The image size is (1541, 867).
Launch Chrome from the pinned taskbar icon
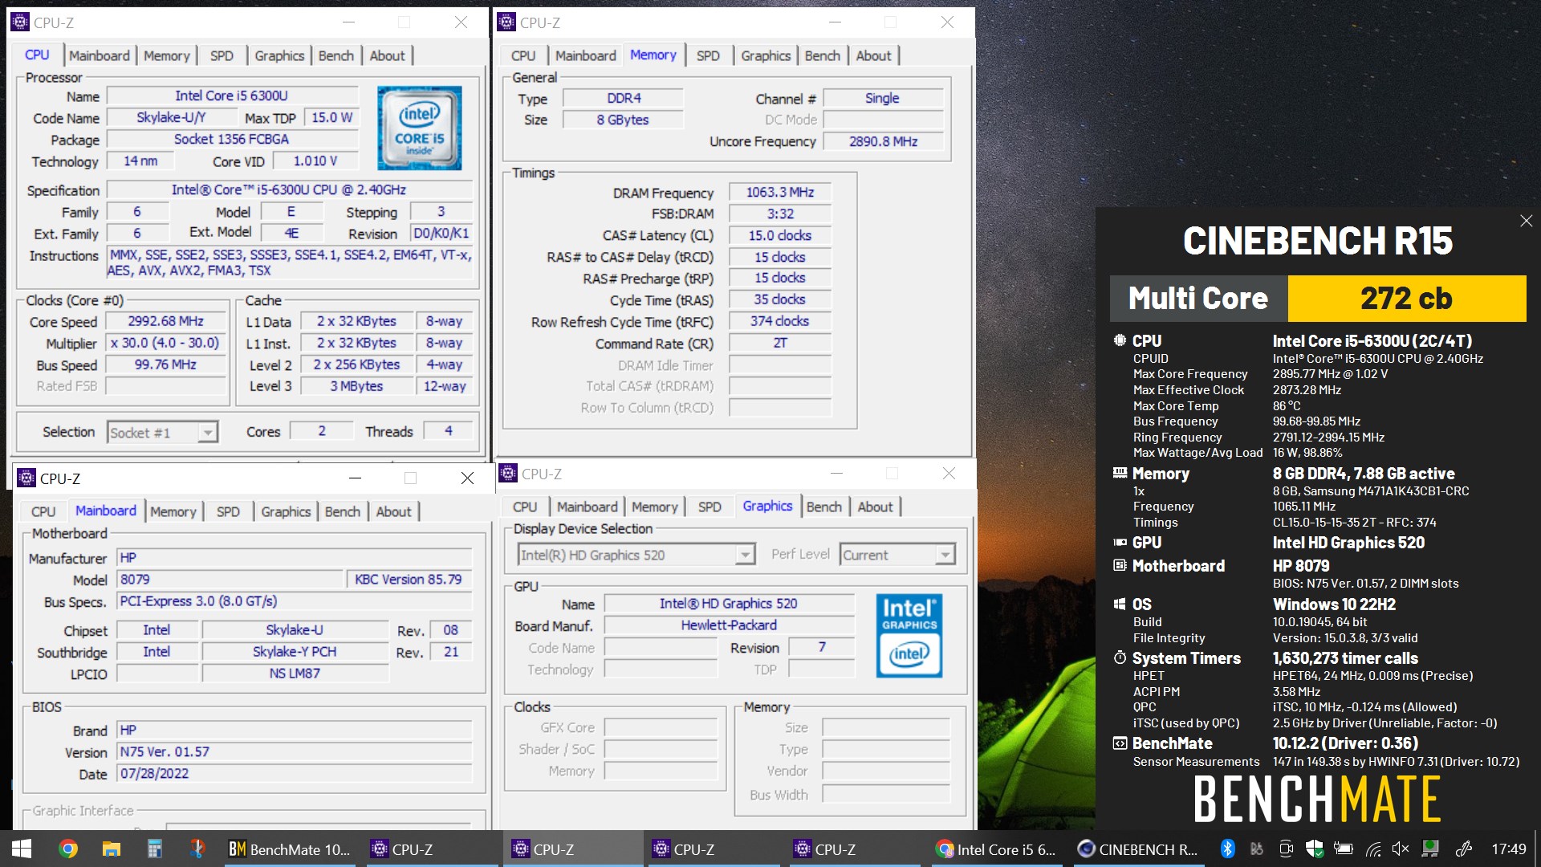pos(68,849)
